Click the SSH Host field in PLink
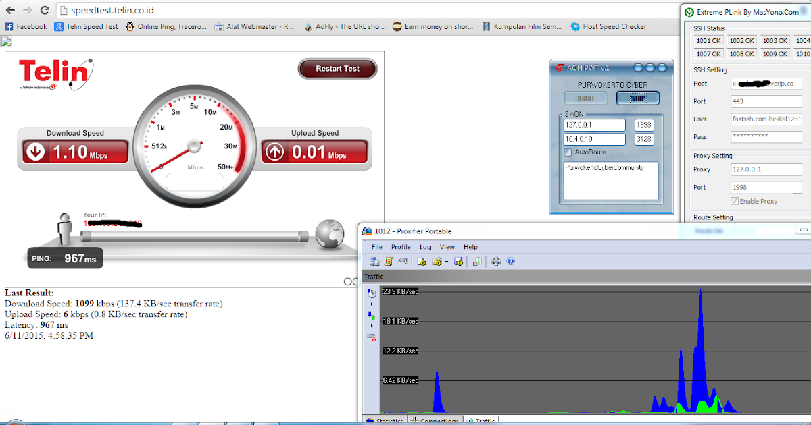The height and width of the screenshot is (425, 811). [x=766, y=84]
